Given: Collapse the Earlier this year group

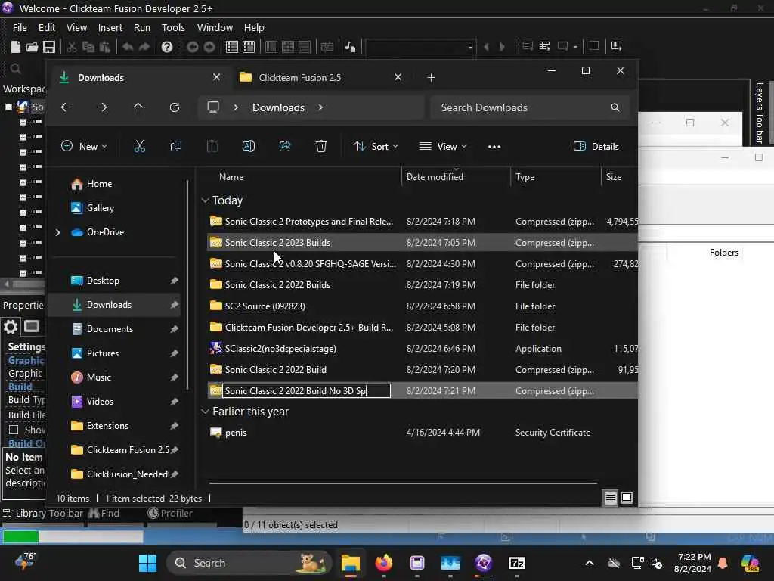Looking at the screenshot, I should 206,411.
